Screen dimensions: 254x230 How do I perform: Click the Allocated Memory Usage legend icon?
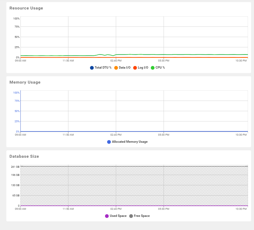pos(108,142)
